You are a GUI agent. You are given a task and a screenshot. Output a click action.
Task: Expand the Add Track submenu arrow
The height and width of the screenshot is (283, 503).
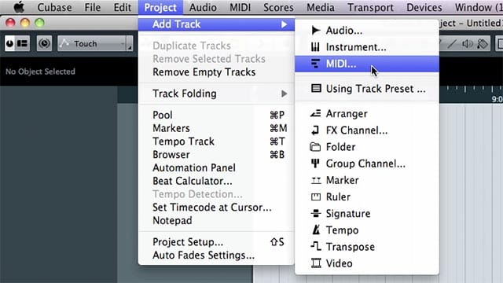(284, 24)
